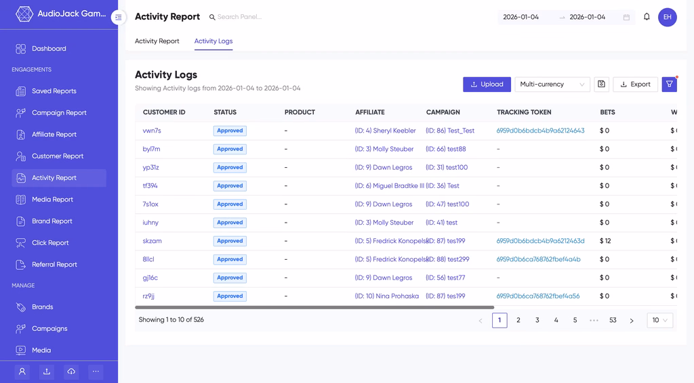Open customer ID rz9jj link
This screenshot has width=694, height=383.
(148, 296)
